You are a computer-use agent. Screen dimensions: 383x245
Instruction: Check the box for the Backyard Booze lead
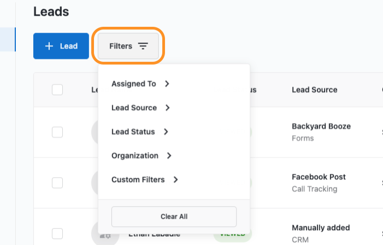(x=57, y=132)
